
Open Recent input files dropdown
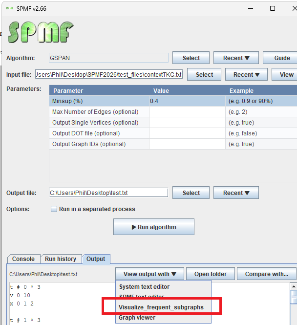[246, 74]
